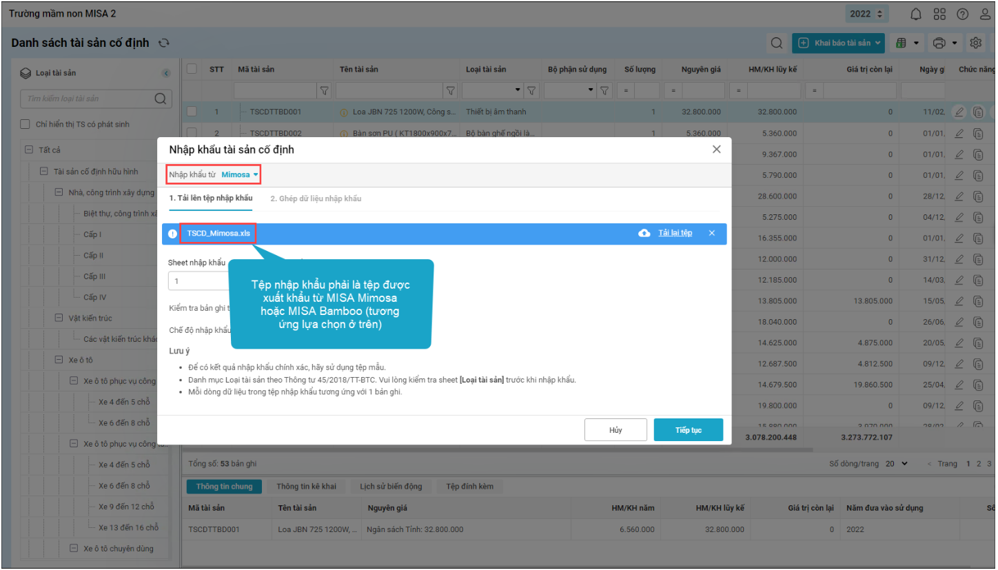Viewport: 998px width, 570px height.
Task: Open the Thông tin kê khai tab
Action: (307, 487)
